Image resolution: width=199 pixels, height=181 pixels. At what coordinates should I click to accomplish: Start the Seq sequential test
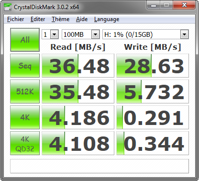[25, 66]
